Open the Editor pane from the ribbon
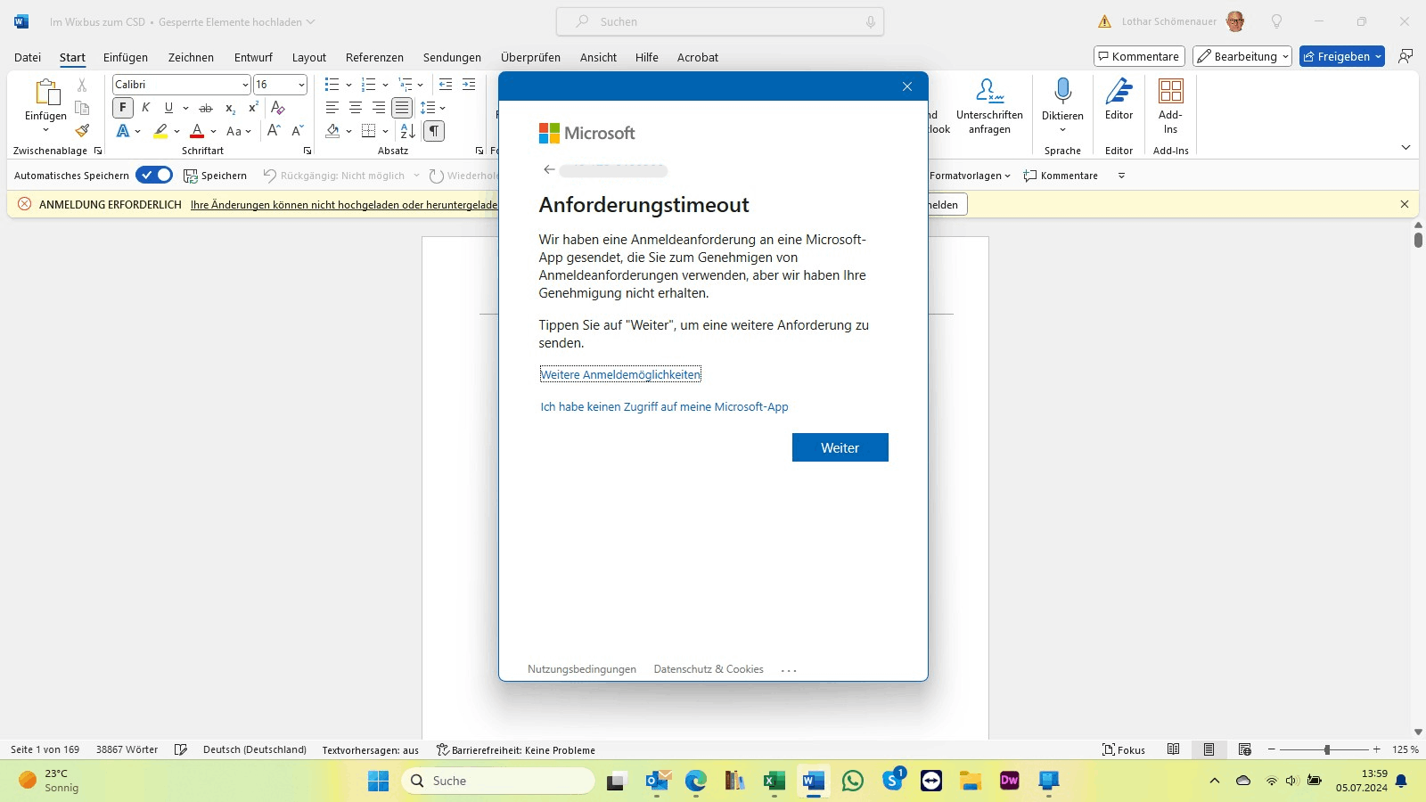Viewport: 1426px width, 802px height. (x=1119, y=99)
